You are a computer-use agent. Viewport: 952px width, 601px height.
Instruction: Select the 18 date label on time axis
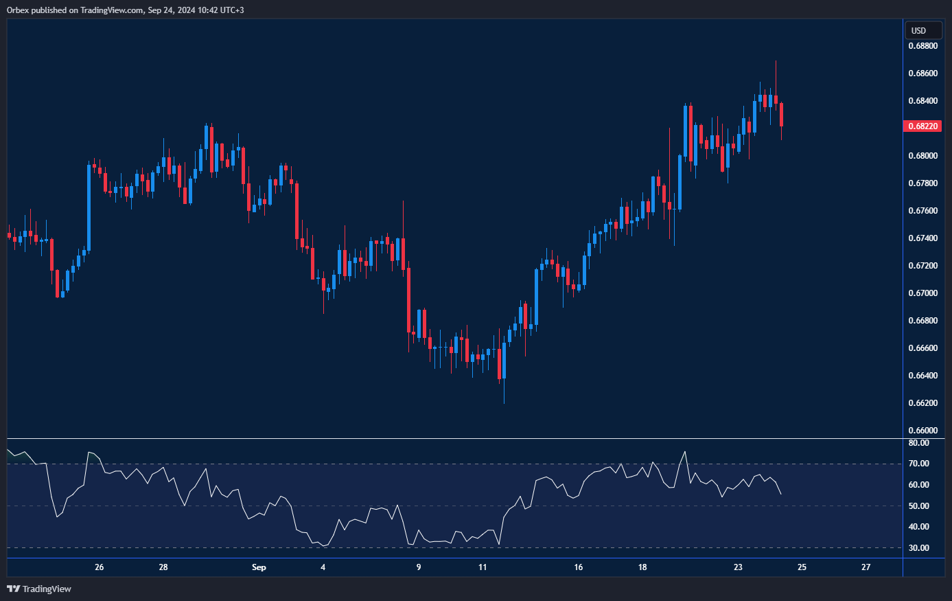point(642,567)
